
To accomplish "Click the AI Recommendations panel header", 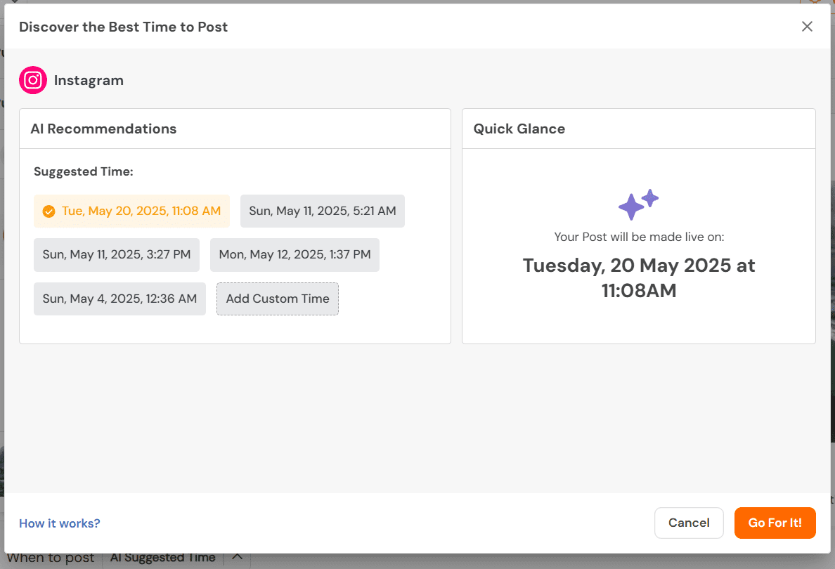I will 103,129.
